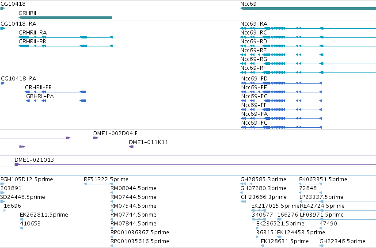376x248 pixels.
Task: Open the SD24448.5prime EST label
Action: [x=23, y=198]
